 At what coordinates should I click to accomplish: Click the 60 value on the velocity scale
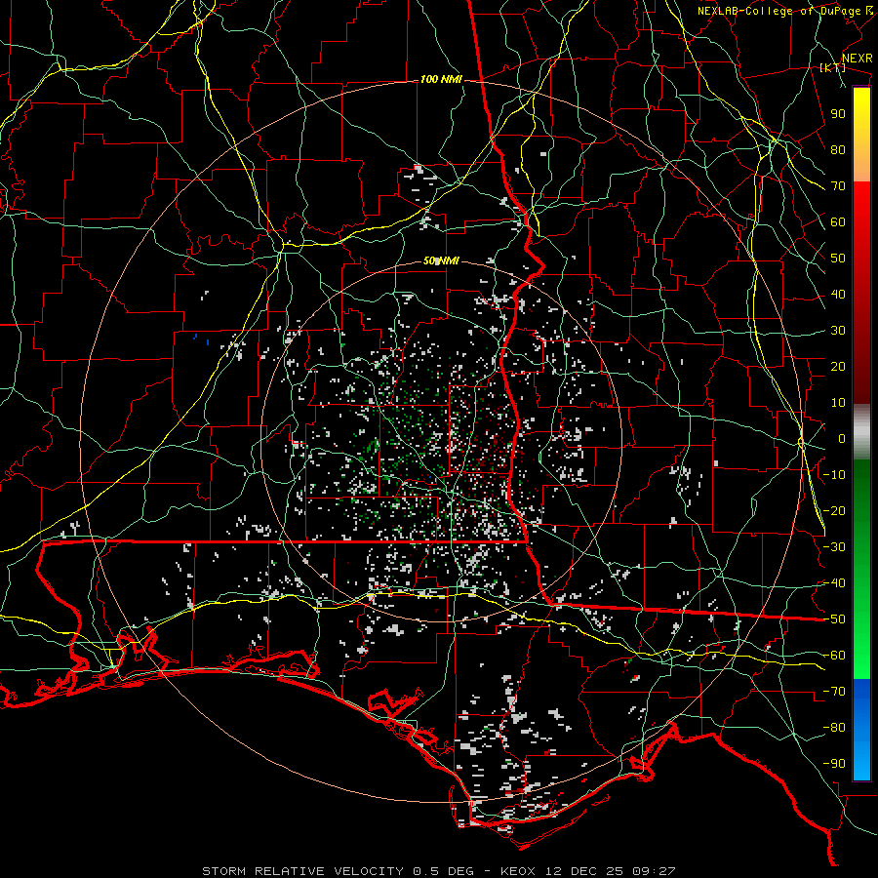[838, 222]
